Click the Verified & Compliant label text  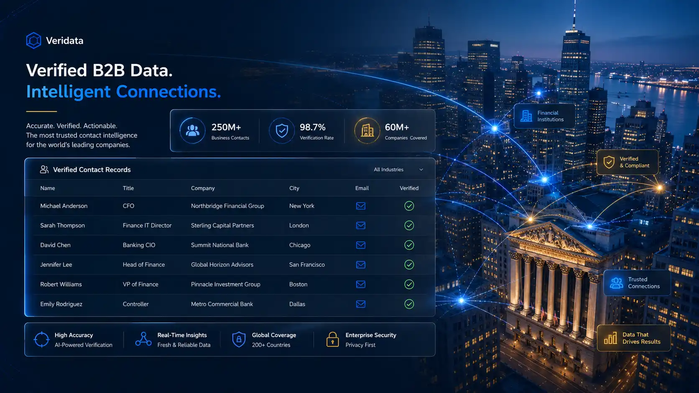click(x=635, y=162)
